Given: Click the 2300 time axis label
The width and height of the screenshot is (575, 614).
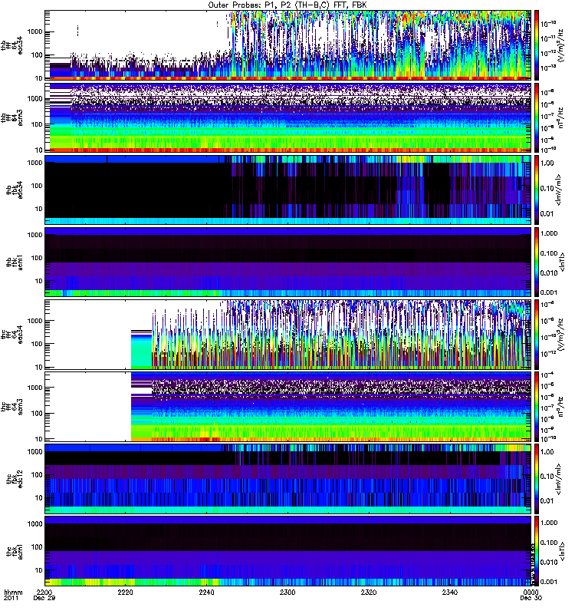Looking at the screenshot, I should [287, 593].
